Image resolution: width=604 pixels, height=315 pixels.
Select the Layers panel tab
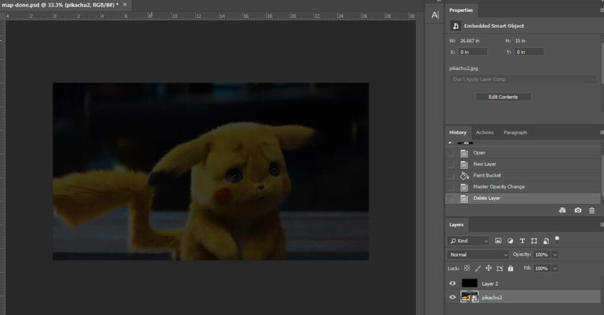click(457, 224)
